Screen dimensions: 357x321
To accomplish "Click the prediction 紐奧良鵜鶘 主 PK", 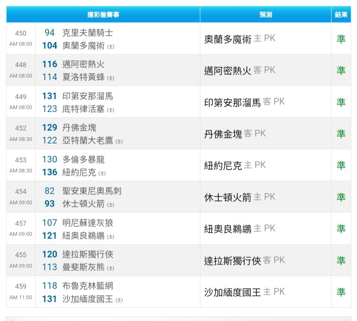I will (x=240, y=229).
